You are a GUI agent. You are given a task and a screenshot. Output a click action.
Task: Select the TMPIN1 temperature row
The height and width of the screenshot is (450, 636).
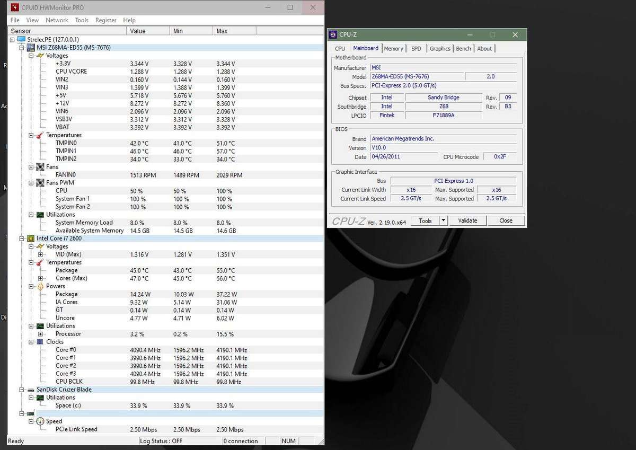pyautogui.click(x=165, y=151)
